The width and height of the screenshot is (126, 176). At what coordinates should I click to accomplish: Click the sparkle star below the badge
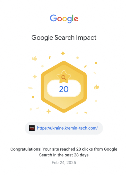pyautogui.click(x=49, y=111)
